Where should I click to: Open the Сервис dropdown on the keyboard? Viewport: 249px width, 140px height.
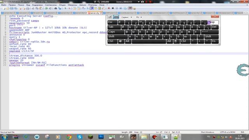click(126, 17)
